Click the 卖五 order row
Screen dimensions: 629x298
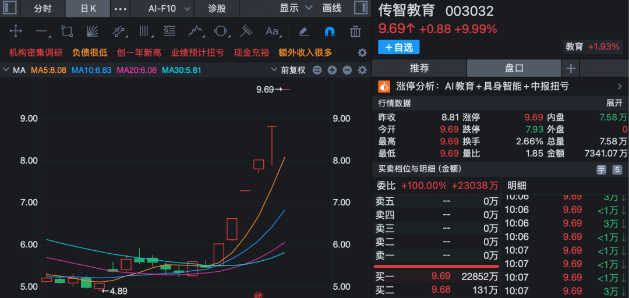pyautogui.click(x=436, y=201)
